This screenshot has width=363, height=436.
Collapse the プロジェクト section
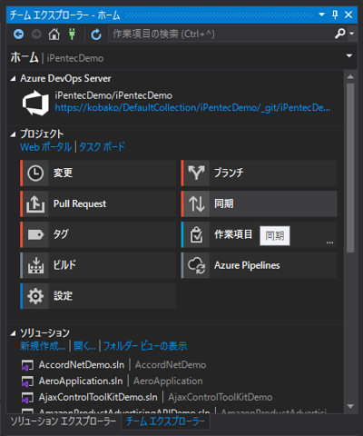[13, 134]
